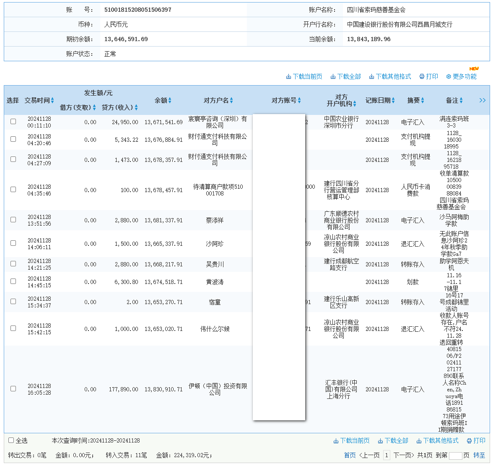
Task: Sort by 对方账号 column arrows
Action: (299, 100)
